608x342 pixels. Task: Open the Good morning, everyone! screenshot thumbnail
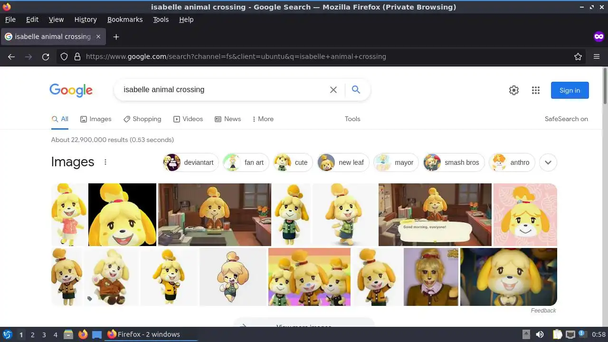(x=435, y=215)
